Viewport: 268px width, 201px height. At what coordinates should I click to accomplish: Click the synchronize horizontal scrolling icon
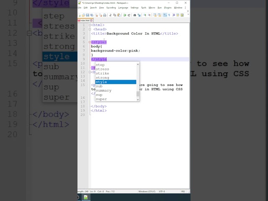tap(159, 15)
